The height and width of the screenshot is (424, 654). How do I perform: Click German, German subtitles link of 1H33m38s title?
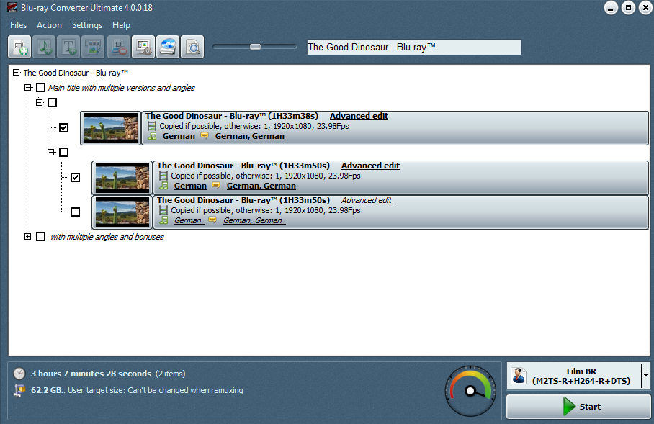(x=249, y=136)
